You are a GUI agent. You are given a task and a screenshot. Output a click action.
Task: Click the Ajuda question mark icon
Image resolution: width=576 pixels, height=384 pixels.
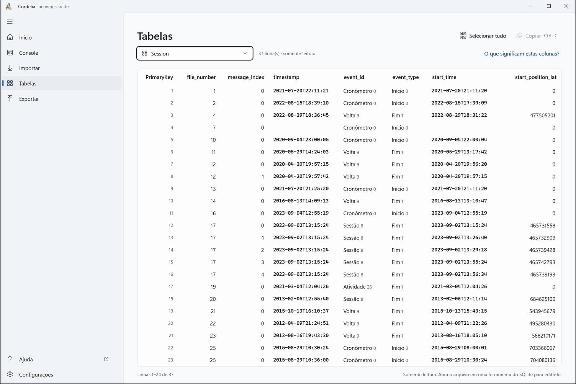click(x=10, y=359)
